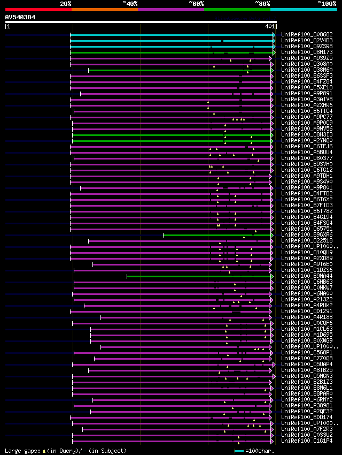The width and height of the screenshot is (342, 455).
Task: Select label UniRef100_A1CL63
Action: pyautogui.click(x=307, y=329)
